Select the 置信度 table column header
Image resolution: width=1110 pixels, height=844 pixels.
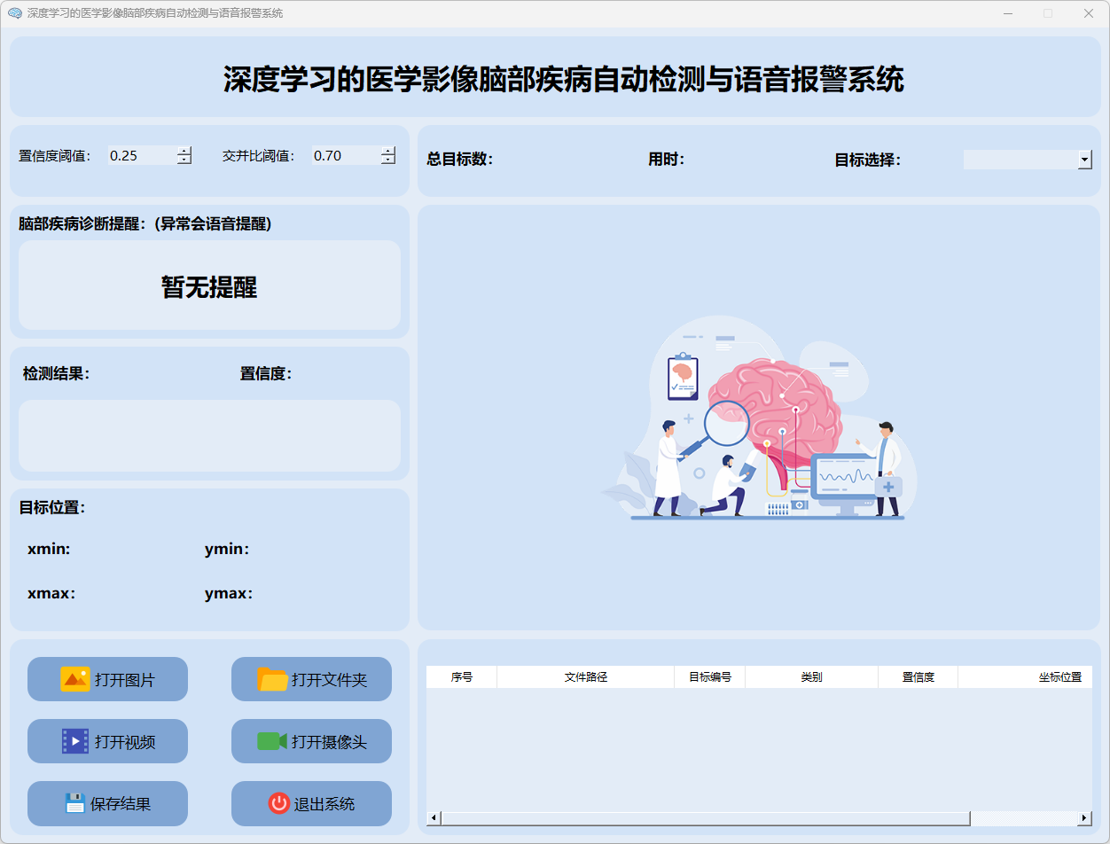(918, 676)
